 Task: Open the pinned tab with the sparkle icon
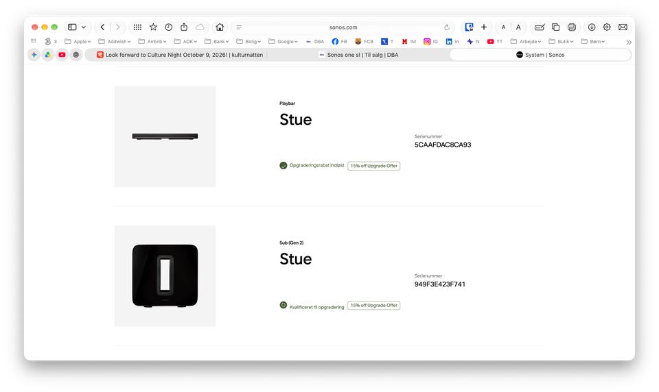(34, 55)
